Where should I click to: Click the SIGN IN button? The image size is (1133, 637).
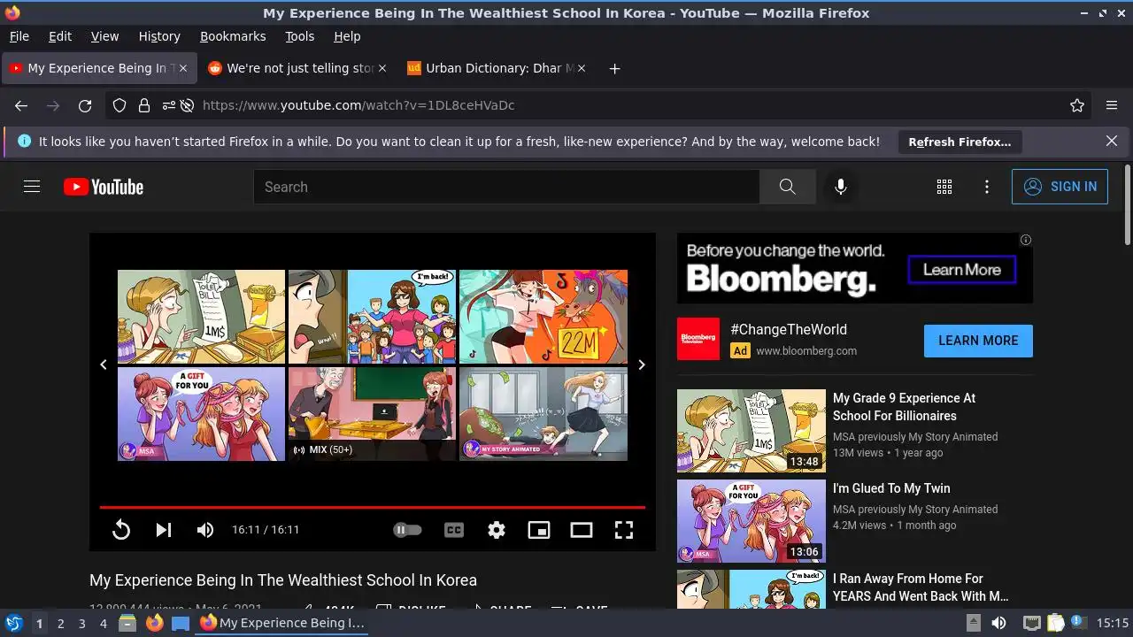1060,187
